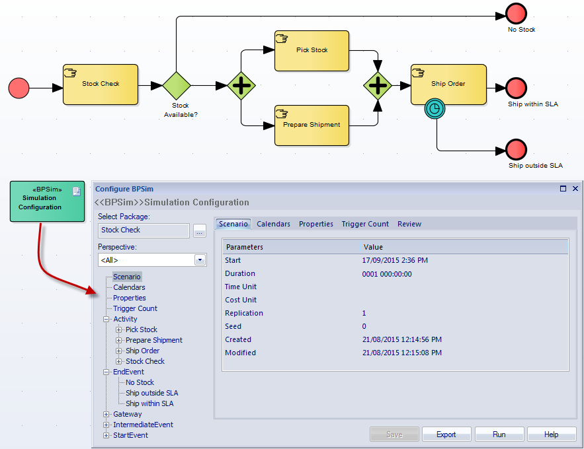
Task: Select Ship outside SLA in the tree
Action: click(151, 393)
